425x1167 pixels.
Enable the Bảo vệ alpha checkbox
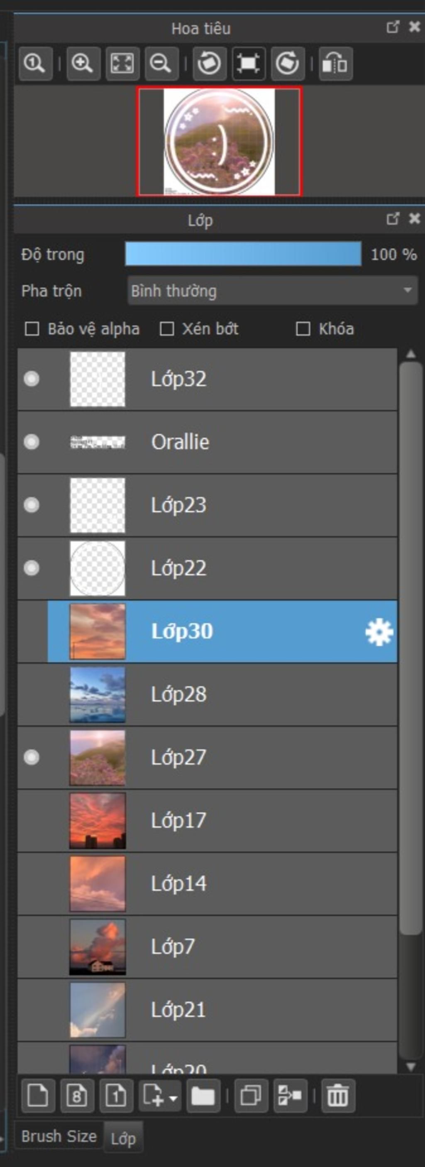(32, 329)
